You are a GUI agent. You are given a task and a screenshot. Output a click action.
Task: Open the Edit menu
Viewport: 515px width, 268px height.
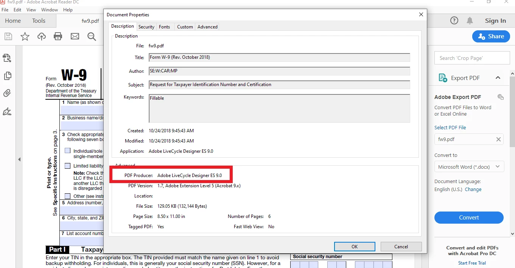(x=17, y=10)
